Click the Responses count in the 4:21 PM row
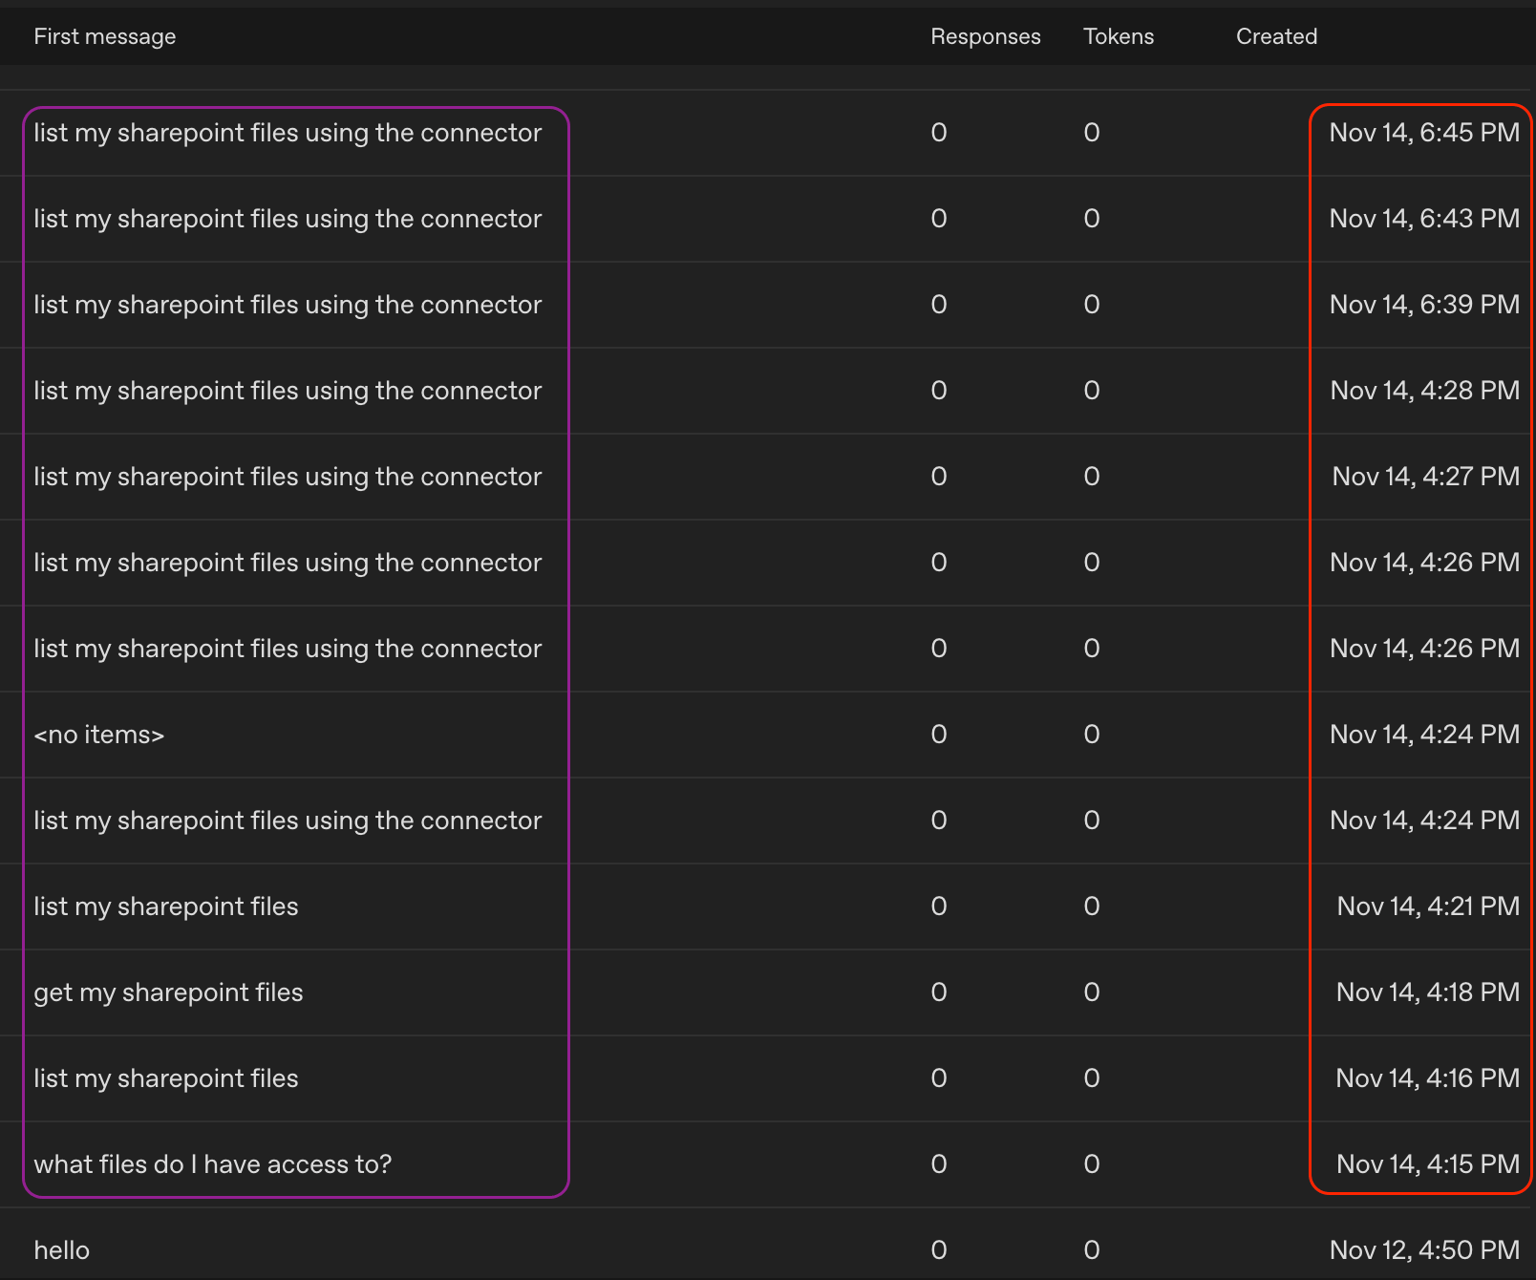The width and height of the screenshot is (1536, 1280). pyautogui.click(x=939, y=907)
